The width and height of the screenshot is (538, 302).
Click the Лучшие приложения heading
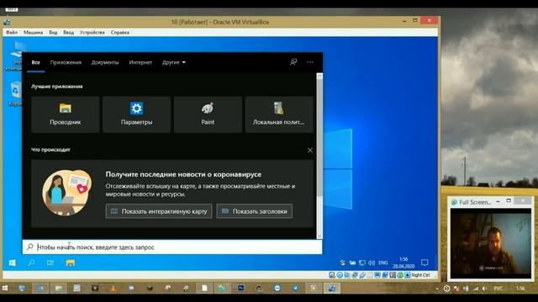click(57, 86)
